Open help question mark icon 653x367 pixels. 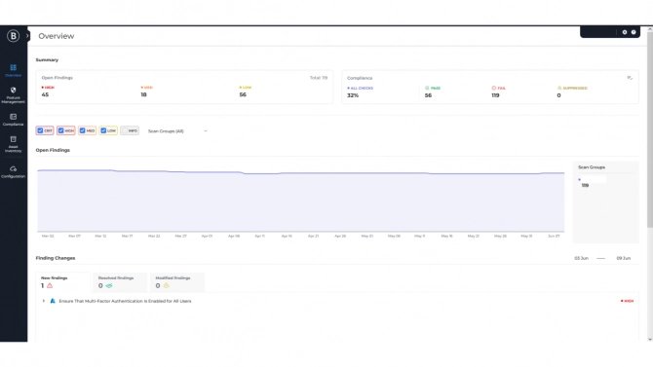pos(634,32)
